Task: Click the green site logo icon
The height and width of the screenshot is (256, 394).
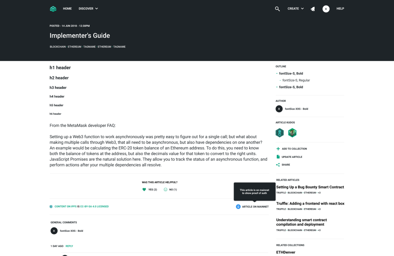Action: 53,9
